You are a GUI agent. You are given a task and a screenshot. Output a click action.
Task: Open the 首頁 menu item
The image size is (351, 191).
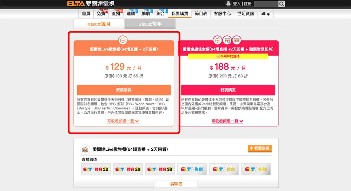coord(86,14)
